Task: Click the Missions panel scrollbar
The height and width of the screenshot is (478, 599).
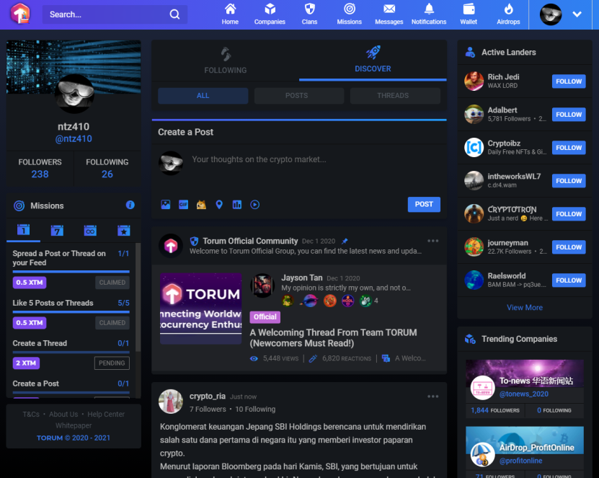Action: pos(138,297)
